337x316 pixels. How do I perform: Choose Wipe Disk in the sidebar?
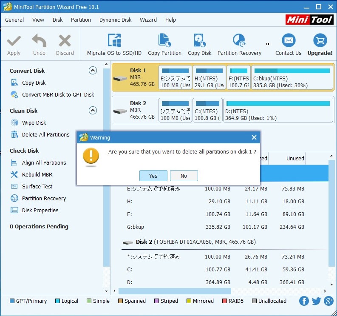point(28,122)
